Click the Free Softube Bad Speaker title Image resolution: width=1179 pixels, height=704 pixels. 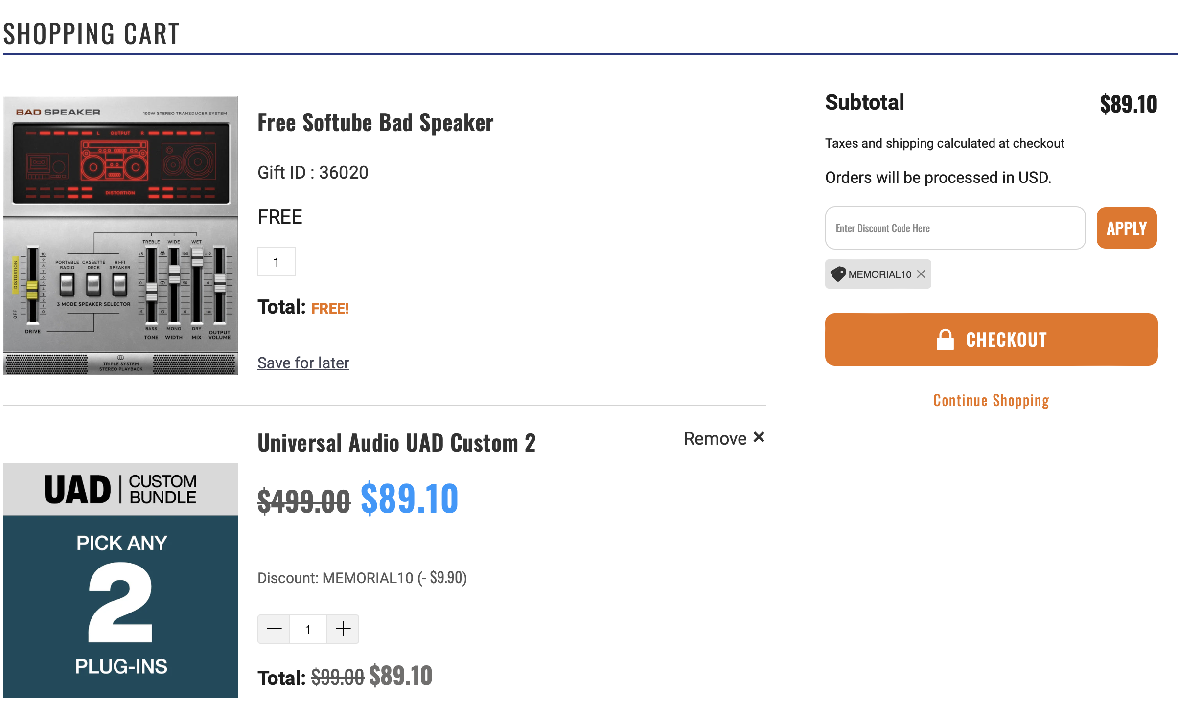pos(375,123)
